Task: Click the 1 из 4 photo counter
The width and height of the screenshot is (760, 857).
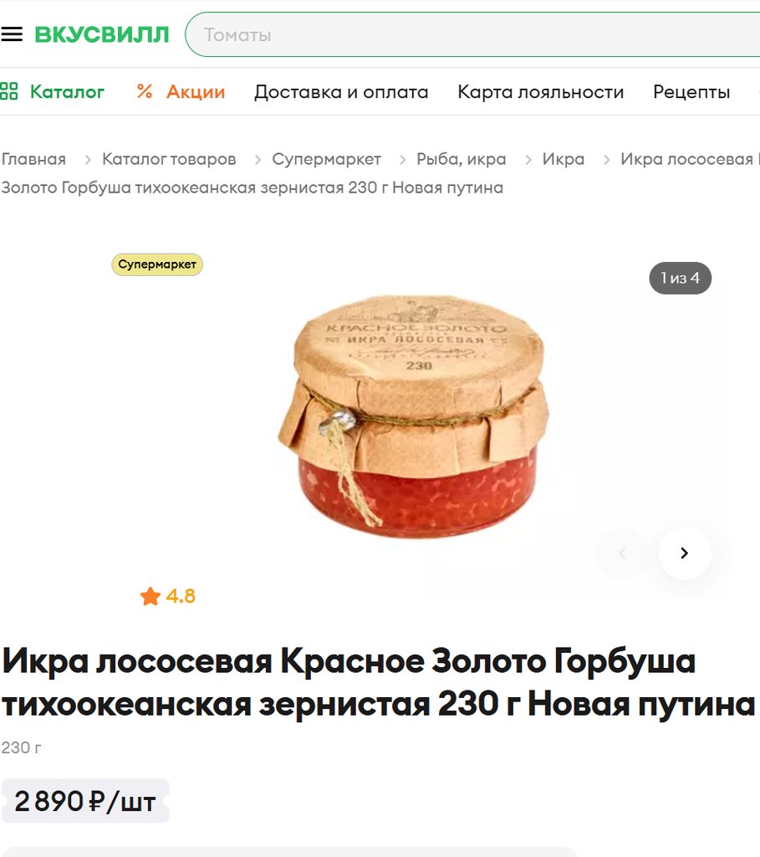Action: pyautogui.click(x=681, y=278)
